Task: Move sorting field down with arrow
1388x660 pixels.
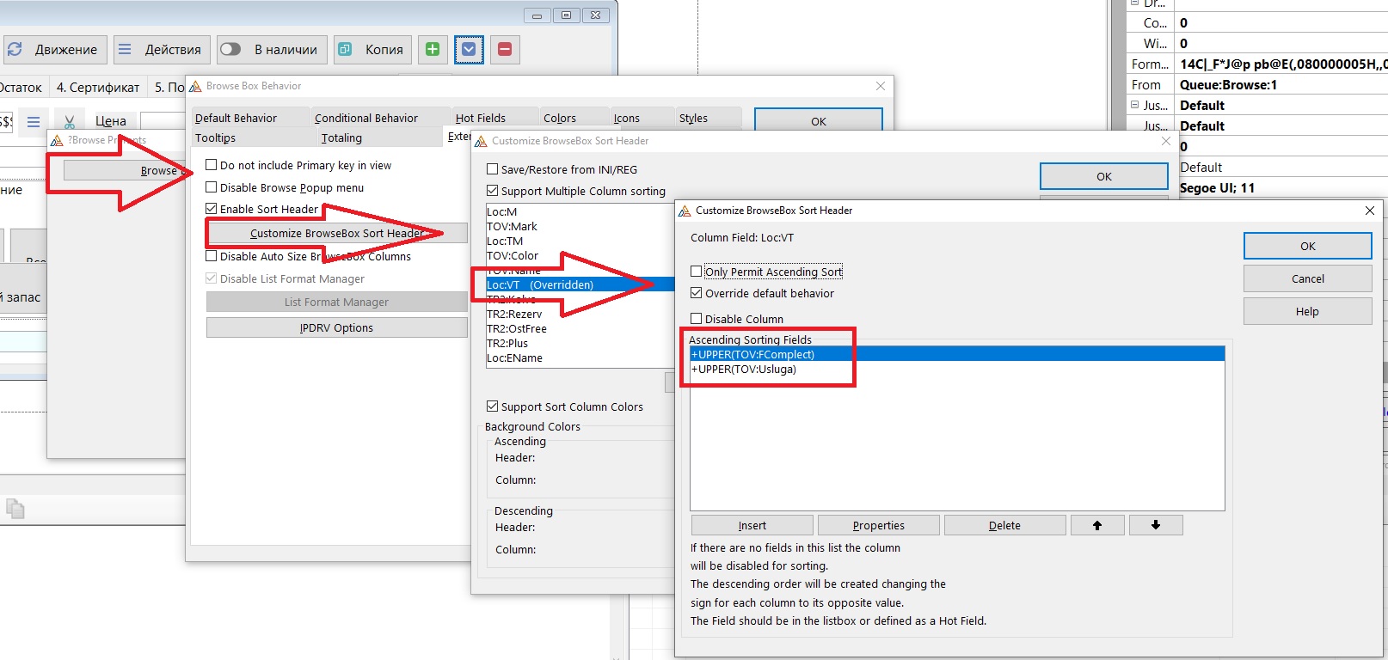Action: pos(1155,525)
